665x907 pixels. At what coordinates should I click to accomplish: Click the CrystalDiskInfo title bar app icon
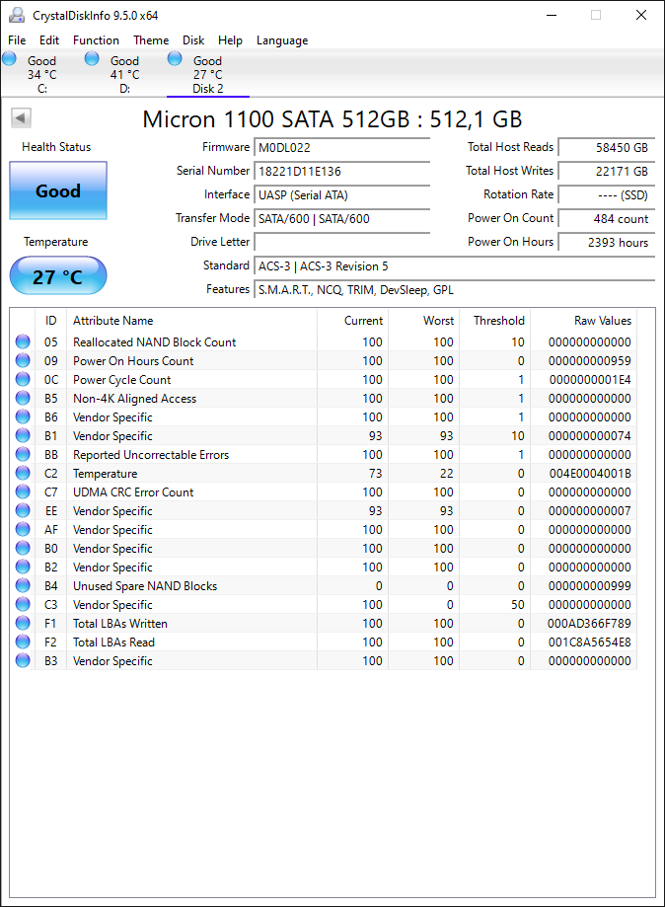coord(17,15)
